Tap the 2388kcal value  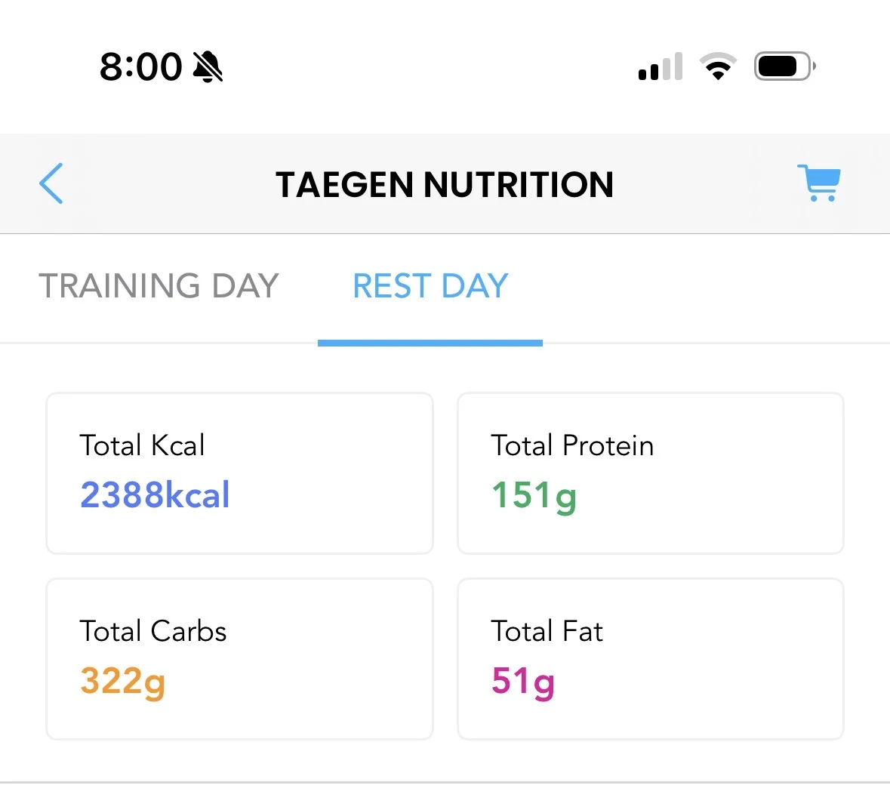(155, 495)
